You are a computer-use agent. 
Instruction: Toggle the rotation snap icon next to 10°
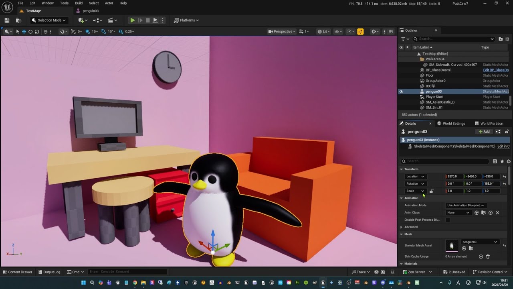[103, 31]
